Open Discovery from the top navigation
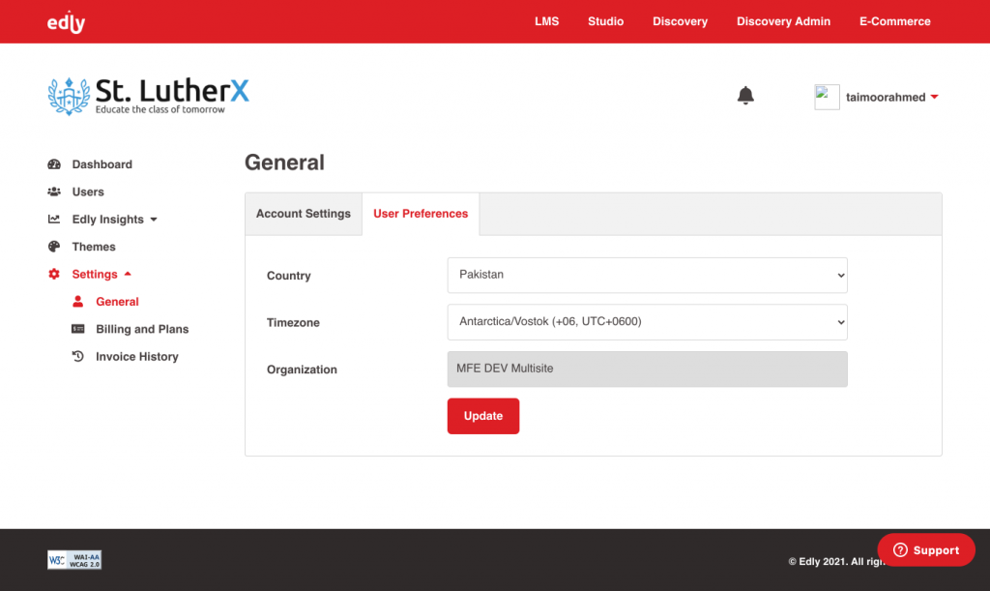Viewport: 990px width, 591px height. (x=680, y=21)
